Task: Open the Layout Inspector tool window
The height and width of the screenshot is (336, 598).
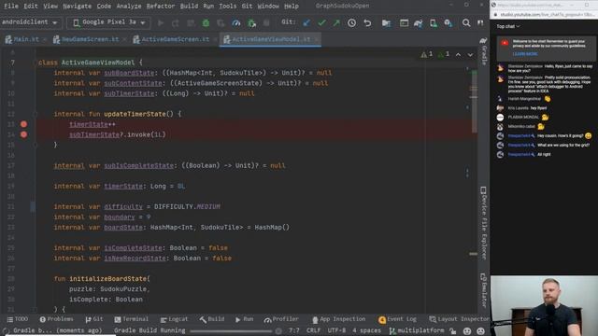Action: 459,319
